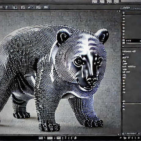The height and width of the screenshot is (141, 141).
Task: Expand the first longer entry in the right panel list
Action: [x=129, y=51]
